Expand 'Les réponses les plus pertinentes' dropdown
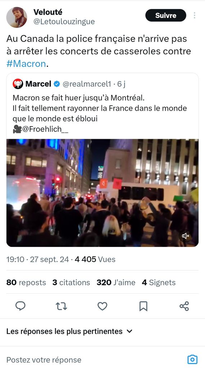This screenshot has width=205, height=368. tap(69, 331)
